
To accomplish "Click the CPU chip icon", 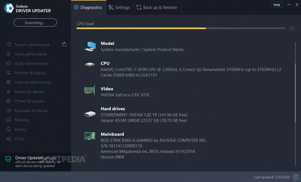I will coord(90,65).
